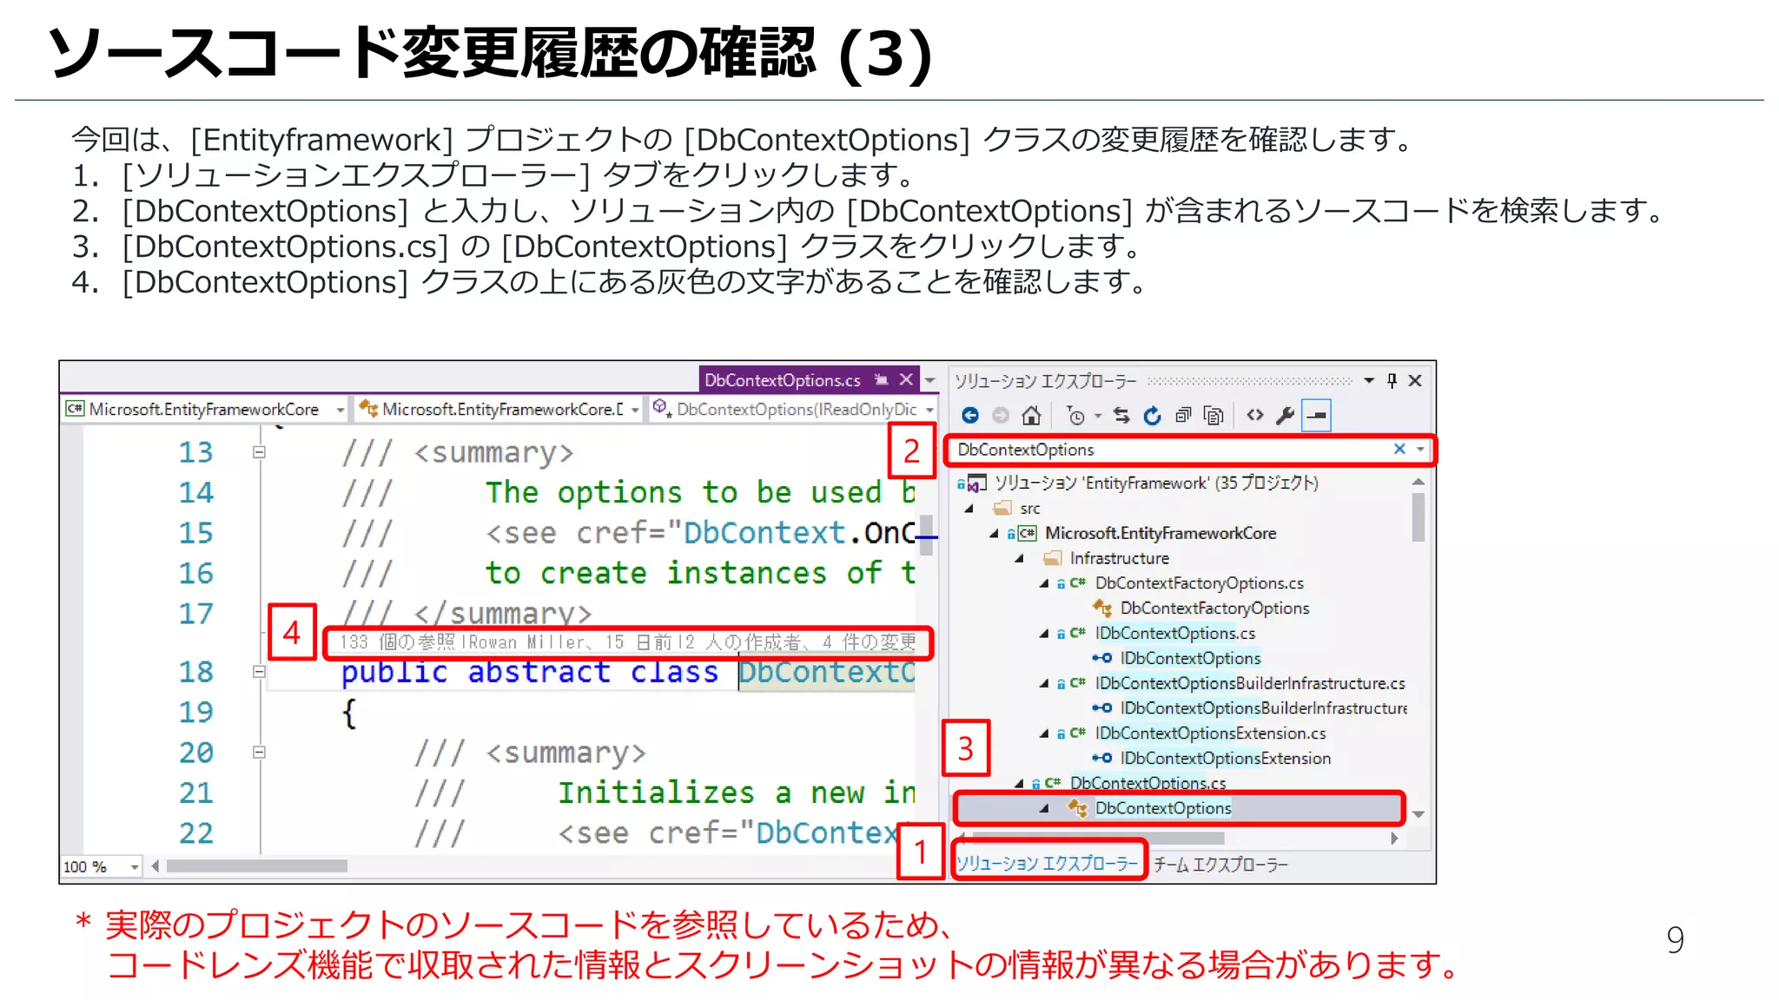Collapse IDbContextOptions.cs file node
The height and width of the screenshot is (1000, 1779).
click(1045, 634)
